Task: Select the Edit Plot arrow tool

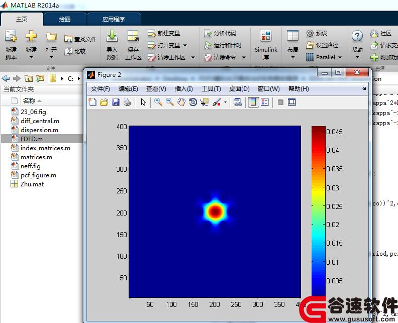Action: tap(143, 102)
